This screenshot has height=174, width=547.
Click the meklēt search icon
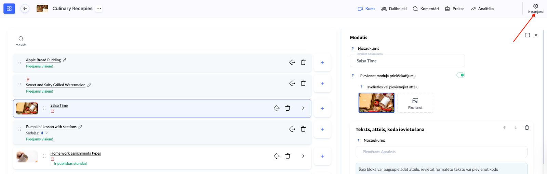(x=21, y=39)
